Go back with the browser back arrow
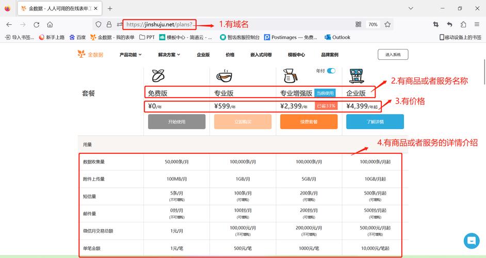Viewport: 486px width, 258px height. click(x=9, y=24)
